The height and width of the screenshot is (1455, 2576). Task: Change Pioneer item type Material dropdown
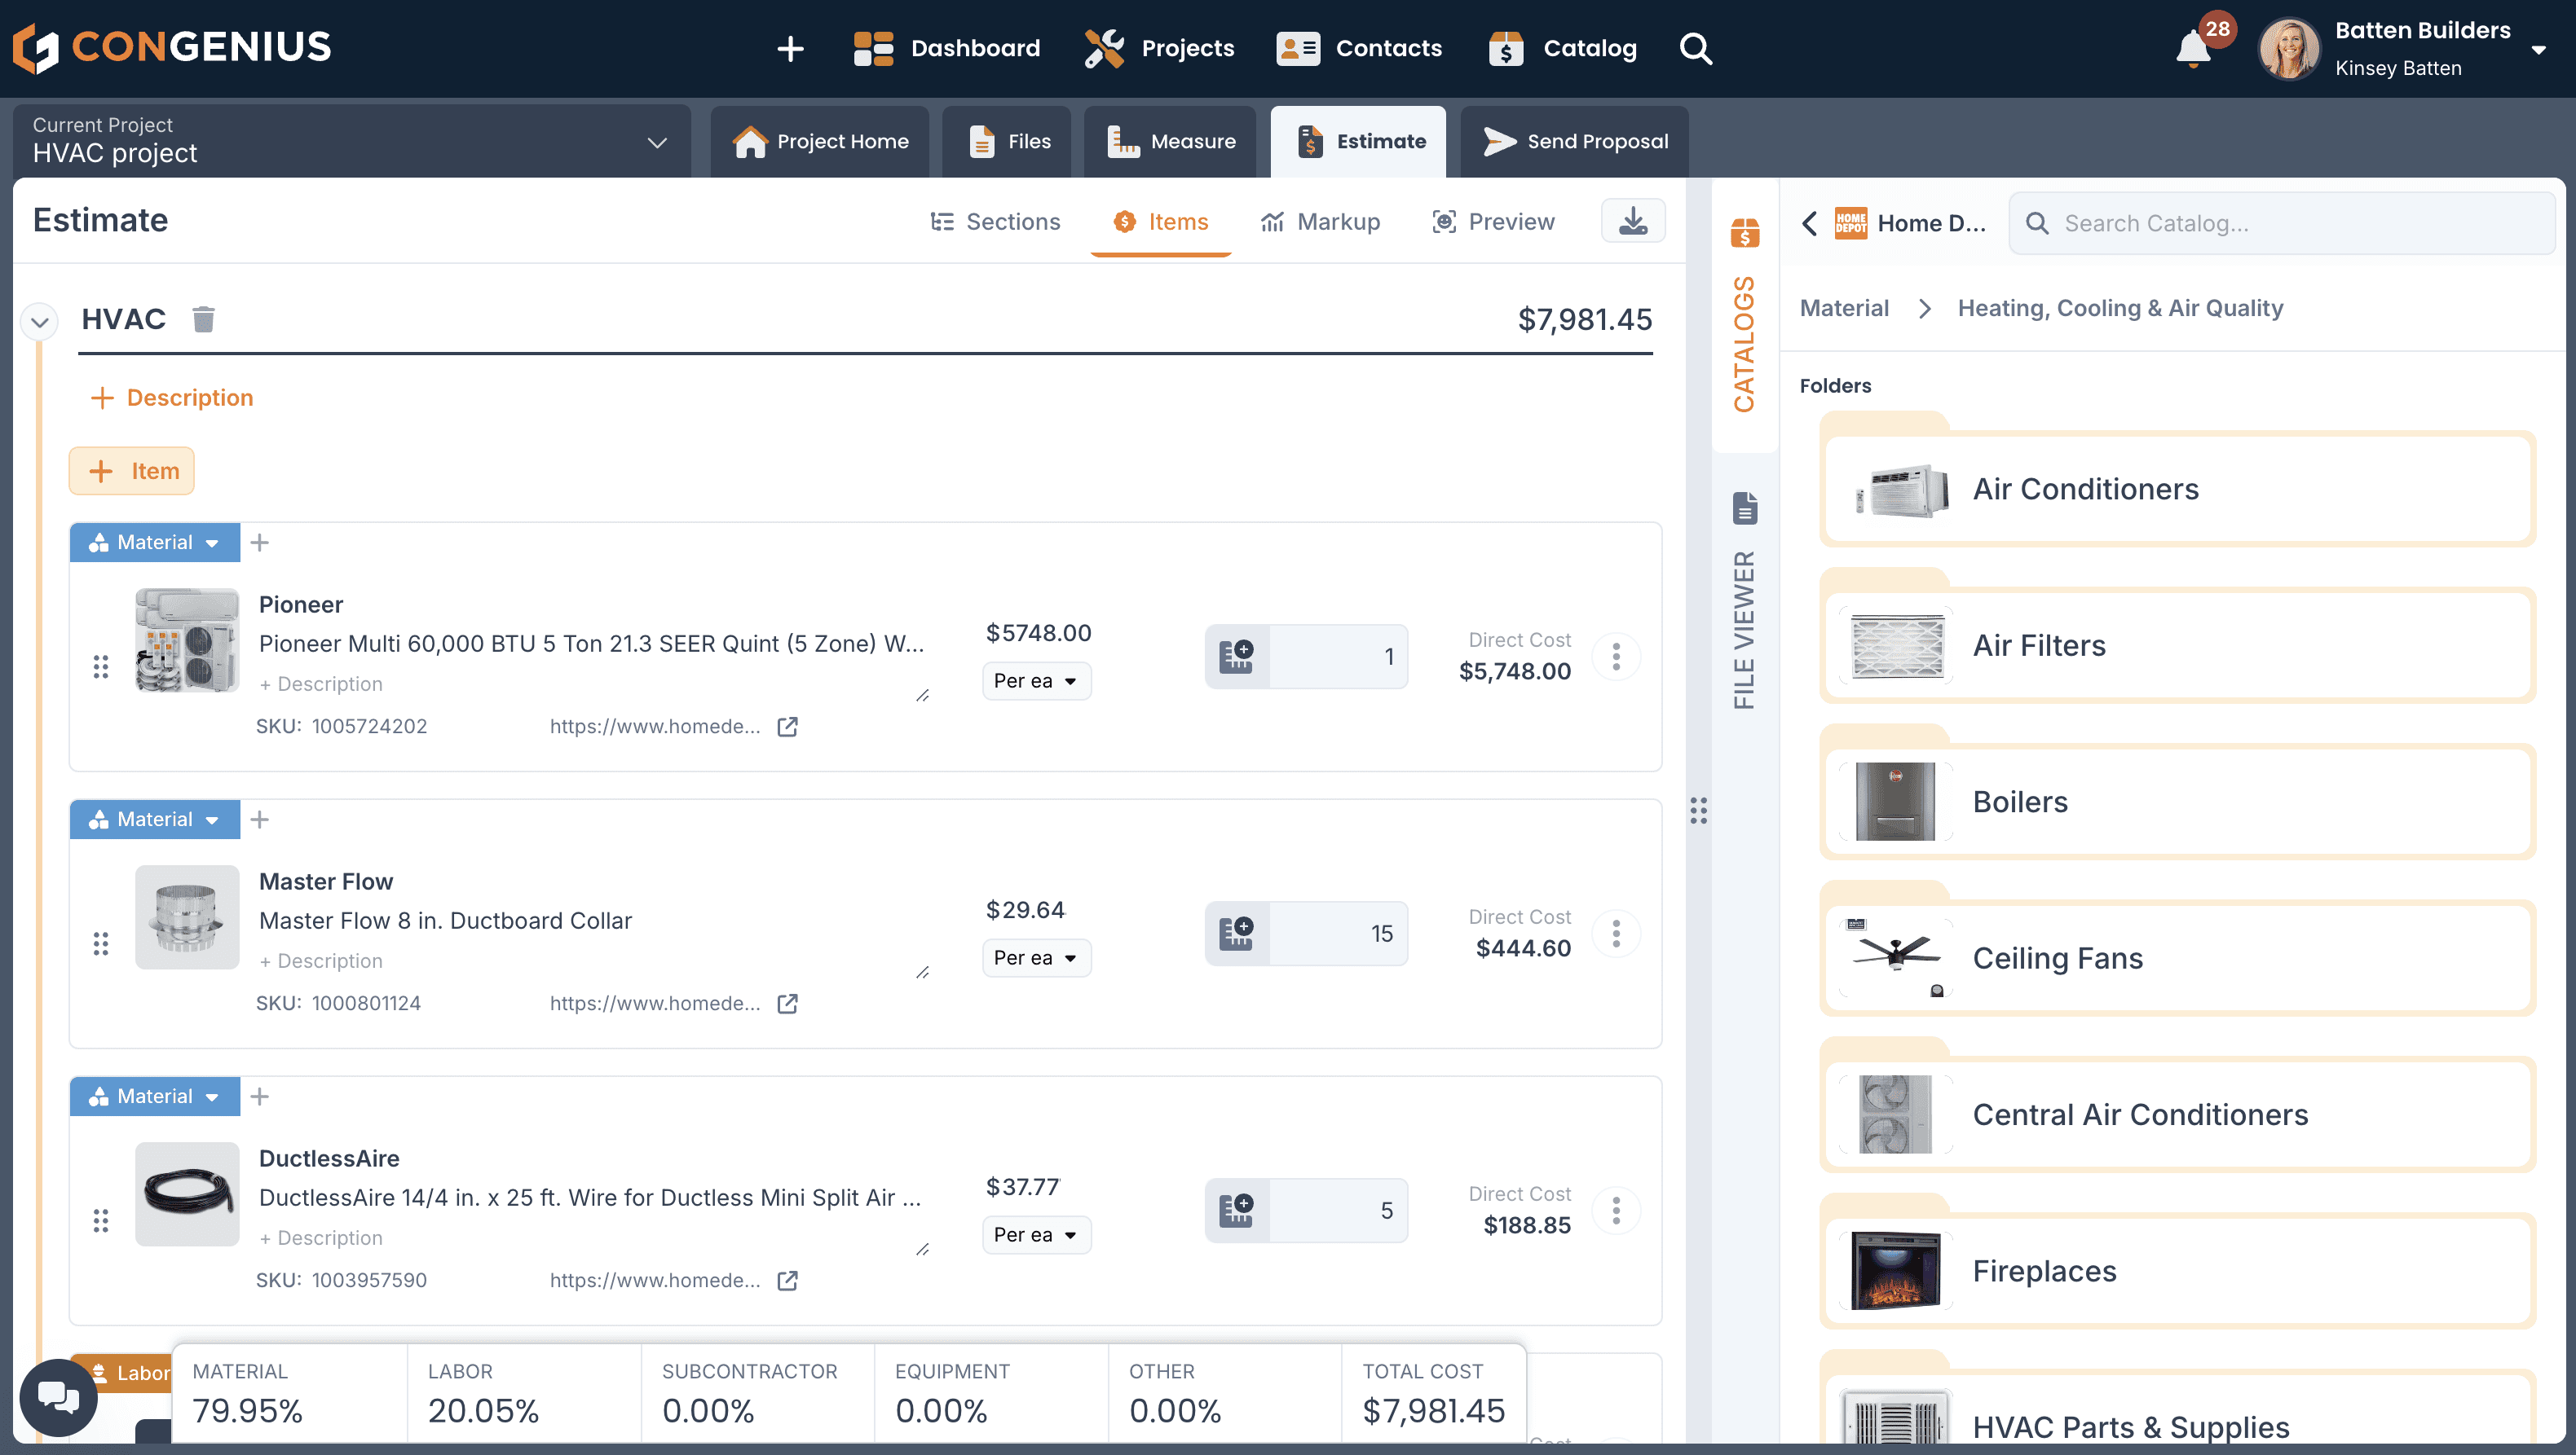(155, 543)
